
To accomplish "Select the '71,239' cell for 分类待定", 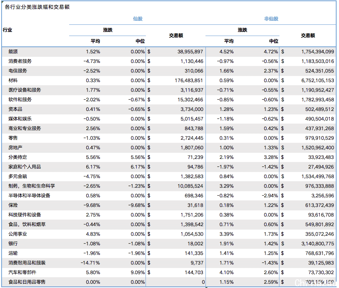I will point(195,157).
